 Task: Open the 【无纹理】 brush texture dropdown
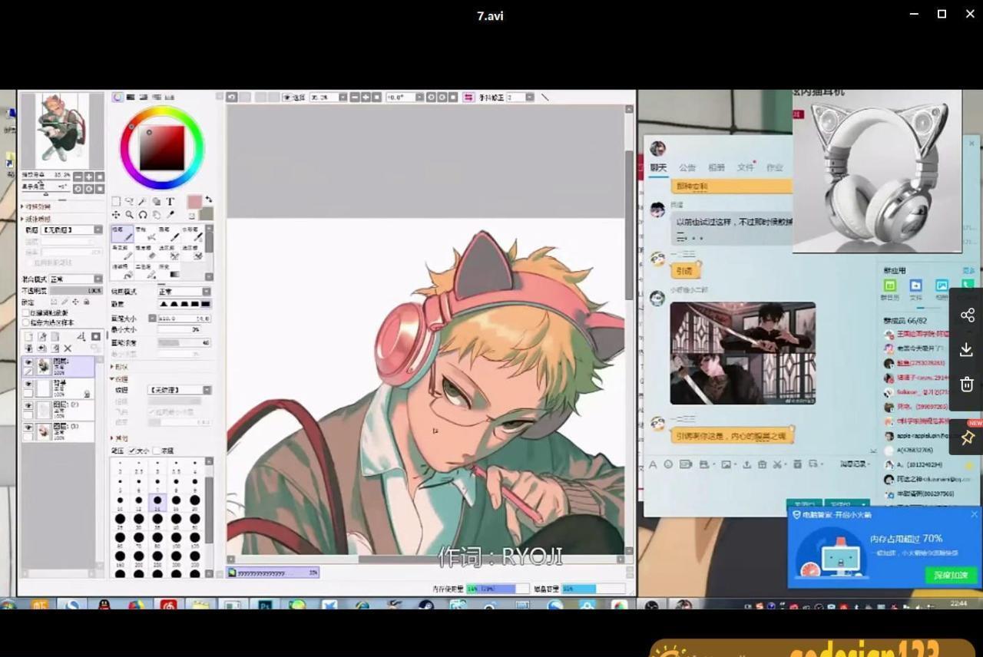coord(180,390)
